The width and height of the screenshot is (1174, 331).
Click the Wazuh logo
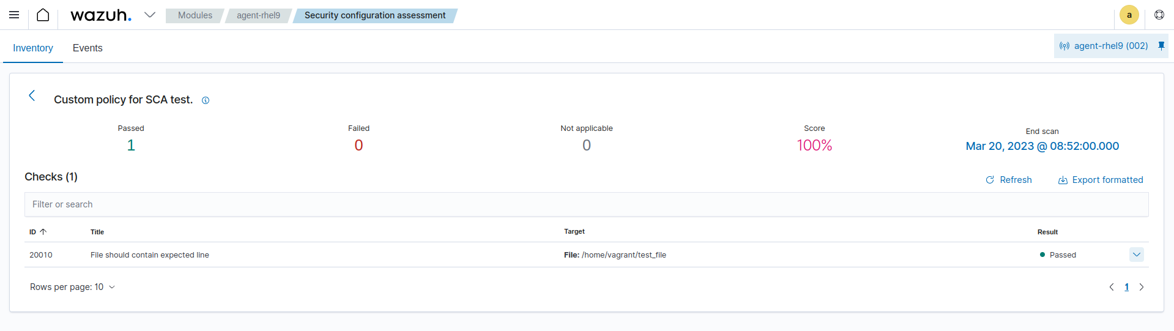coord(101,15)
